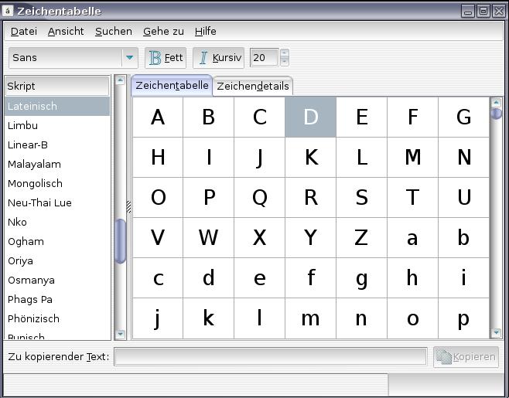Select character B in the table
The height and width of the screenshot is (398, 509).
coord(208,117)
